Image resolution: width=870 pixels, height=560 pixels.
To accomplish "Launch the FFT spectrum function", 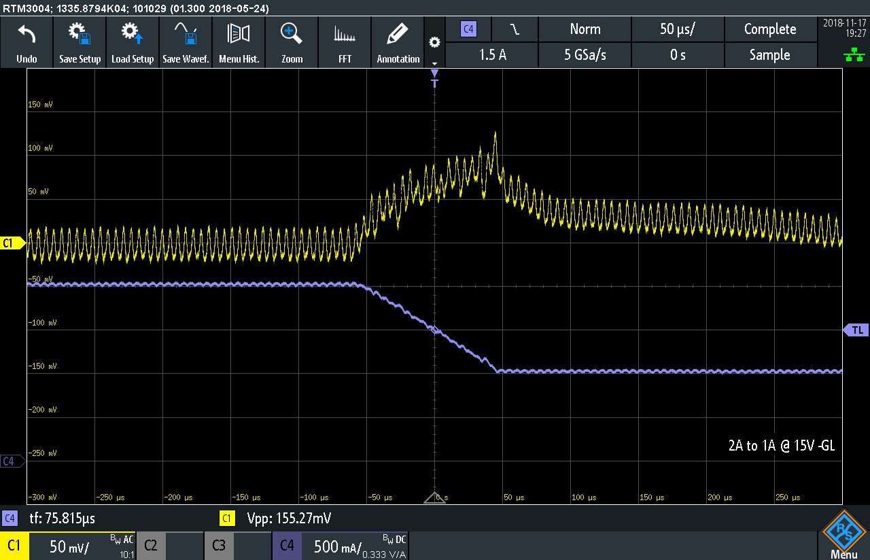I will click(345, 42).
